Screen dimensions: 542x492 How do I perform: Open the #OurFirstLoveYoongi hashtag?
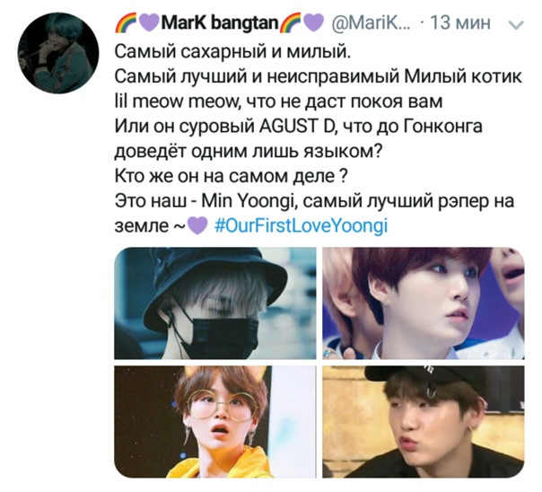(301, 225)
